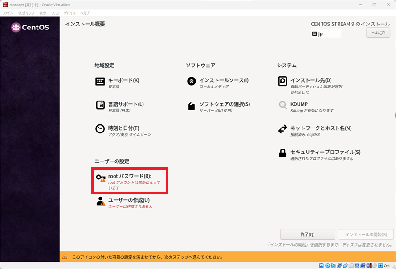Click the mouse integration status icon
Screen dimensions: 396x269
click(x=375, y=265)
